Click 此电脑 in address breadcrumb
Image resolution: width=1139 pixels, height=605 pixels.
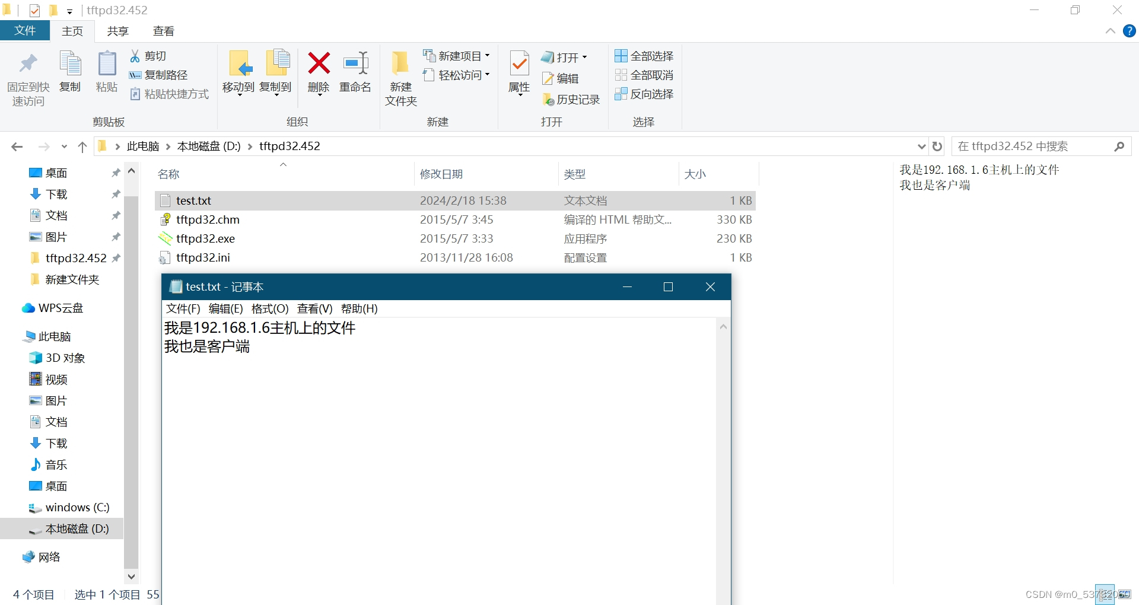143,147
